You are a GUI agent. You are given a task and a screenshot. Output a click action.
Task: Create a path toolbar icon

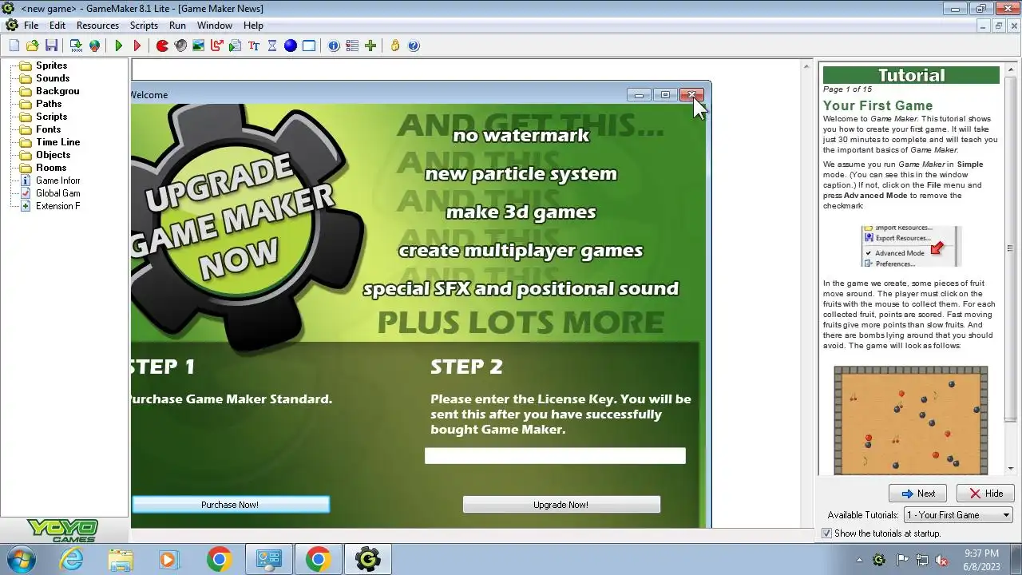[x=216, y=46]
